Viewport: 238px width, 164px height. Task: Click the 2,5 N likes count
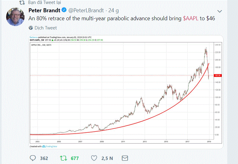(x=107, y=158)
